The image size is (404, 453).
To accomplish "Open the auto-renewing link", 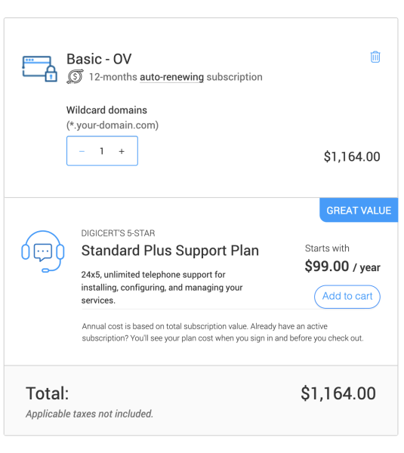I will point(171,77).
